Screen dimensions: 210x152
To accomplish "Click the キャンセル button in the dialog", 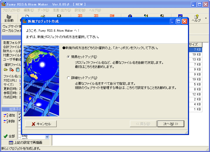I will click(x=41, y=124).
